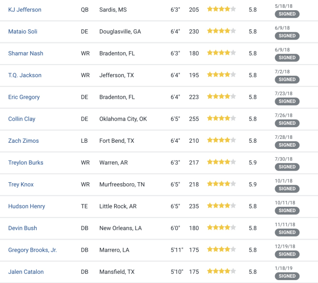Viewport: 318px width, 283px height.
Task: Open KJ Jefferson's player profile
Action: (x=25, y=10)
